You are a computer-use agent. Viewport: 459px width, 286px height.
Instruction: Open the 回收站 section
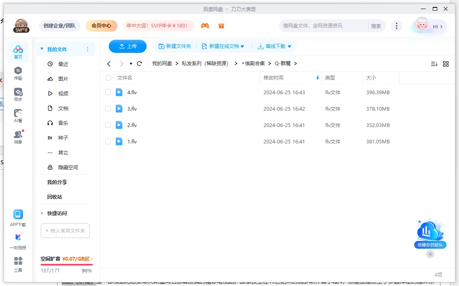pyautogui.click(x=54, y=197)
